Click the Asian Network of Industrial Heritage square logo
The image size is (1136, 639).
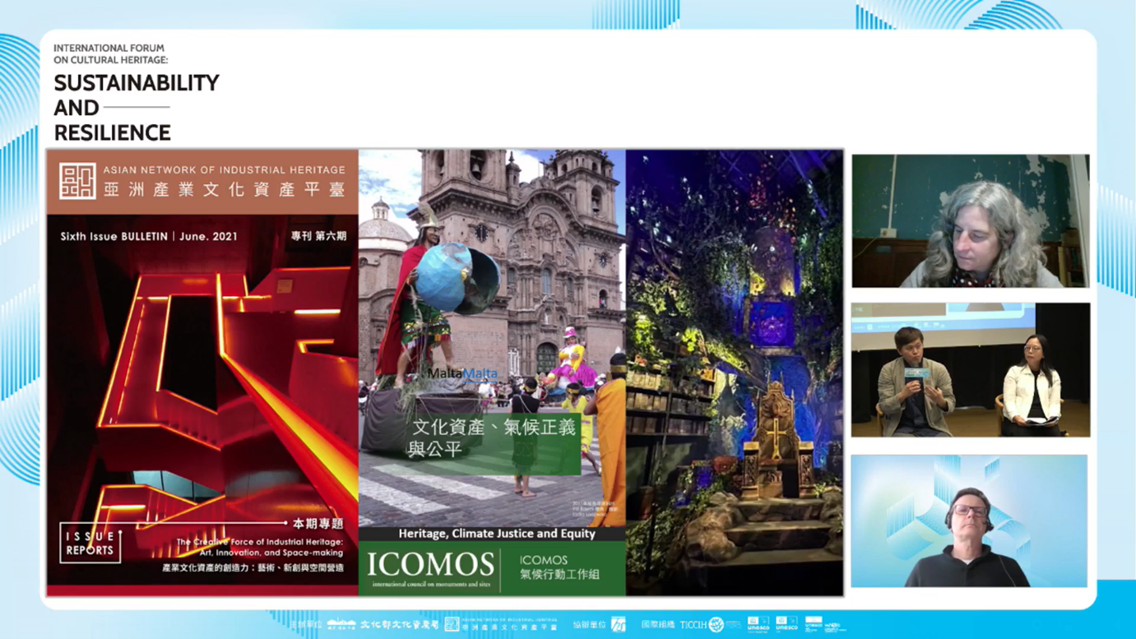(x=77, y=181)
